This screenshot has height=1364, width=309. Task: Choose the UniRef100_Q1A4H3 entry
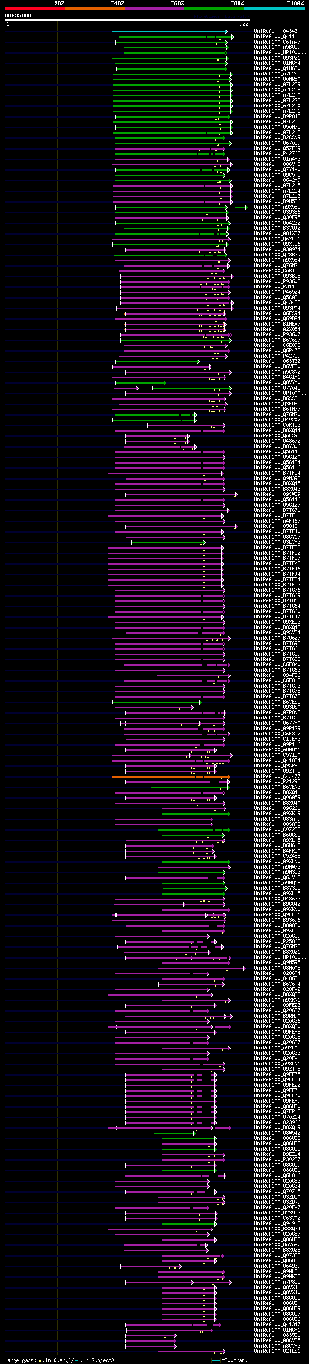point(277,159)
